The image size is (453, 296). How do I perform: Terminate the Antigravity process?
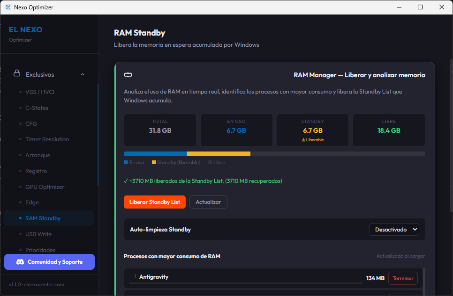[402, 278]
